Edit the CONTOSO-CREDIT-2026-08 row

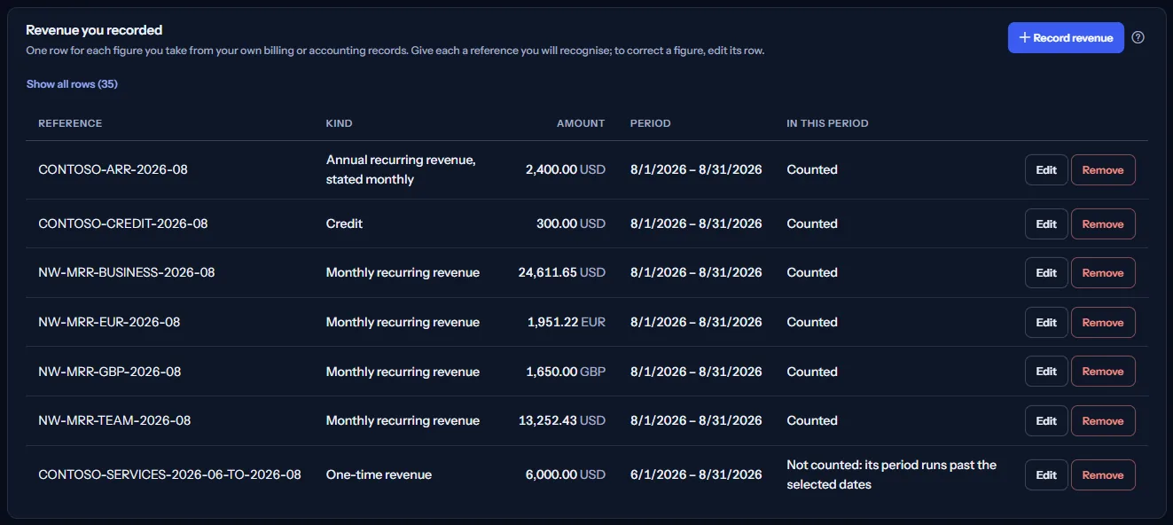pyautogui.click(x=1046, y=224)
